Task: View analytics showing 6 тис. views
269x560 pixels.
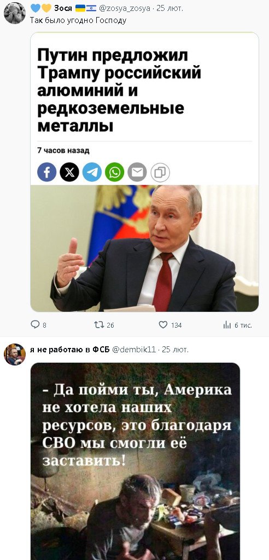Action: 237,325
